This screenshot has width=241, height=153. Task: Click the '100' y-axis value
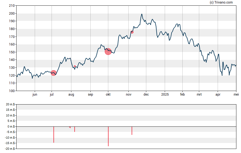coord(12,91)
